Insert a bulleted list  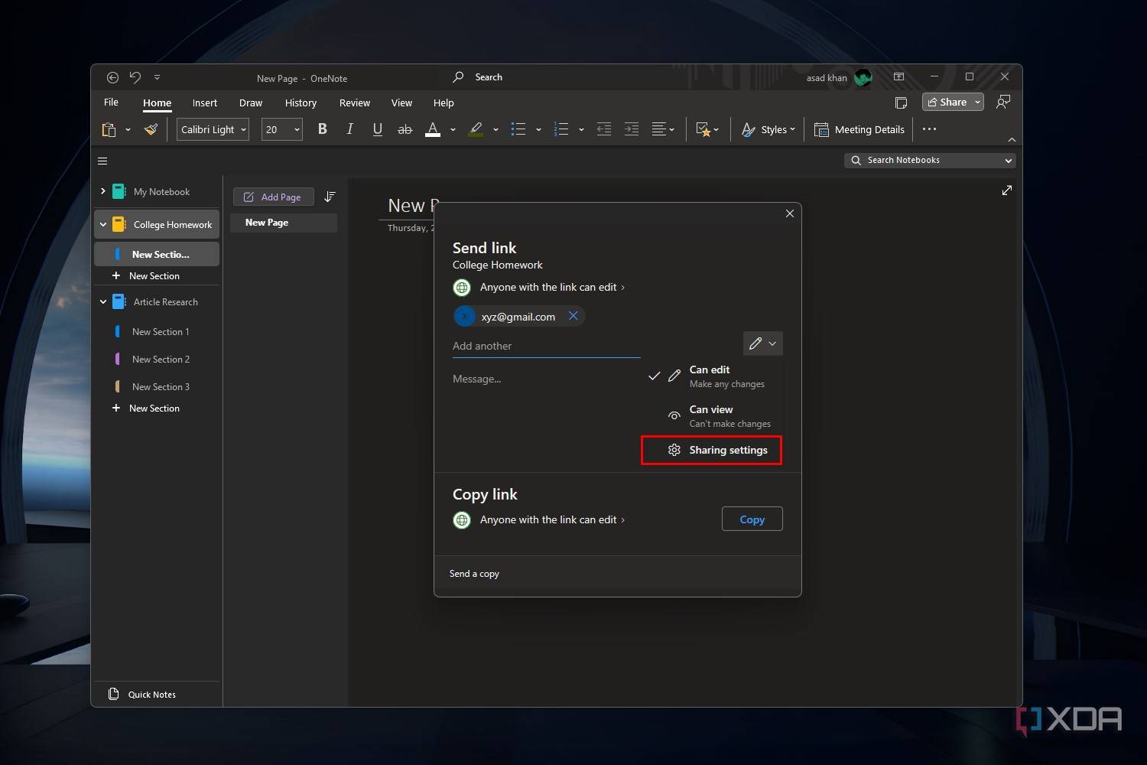tap(518, 129)
